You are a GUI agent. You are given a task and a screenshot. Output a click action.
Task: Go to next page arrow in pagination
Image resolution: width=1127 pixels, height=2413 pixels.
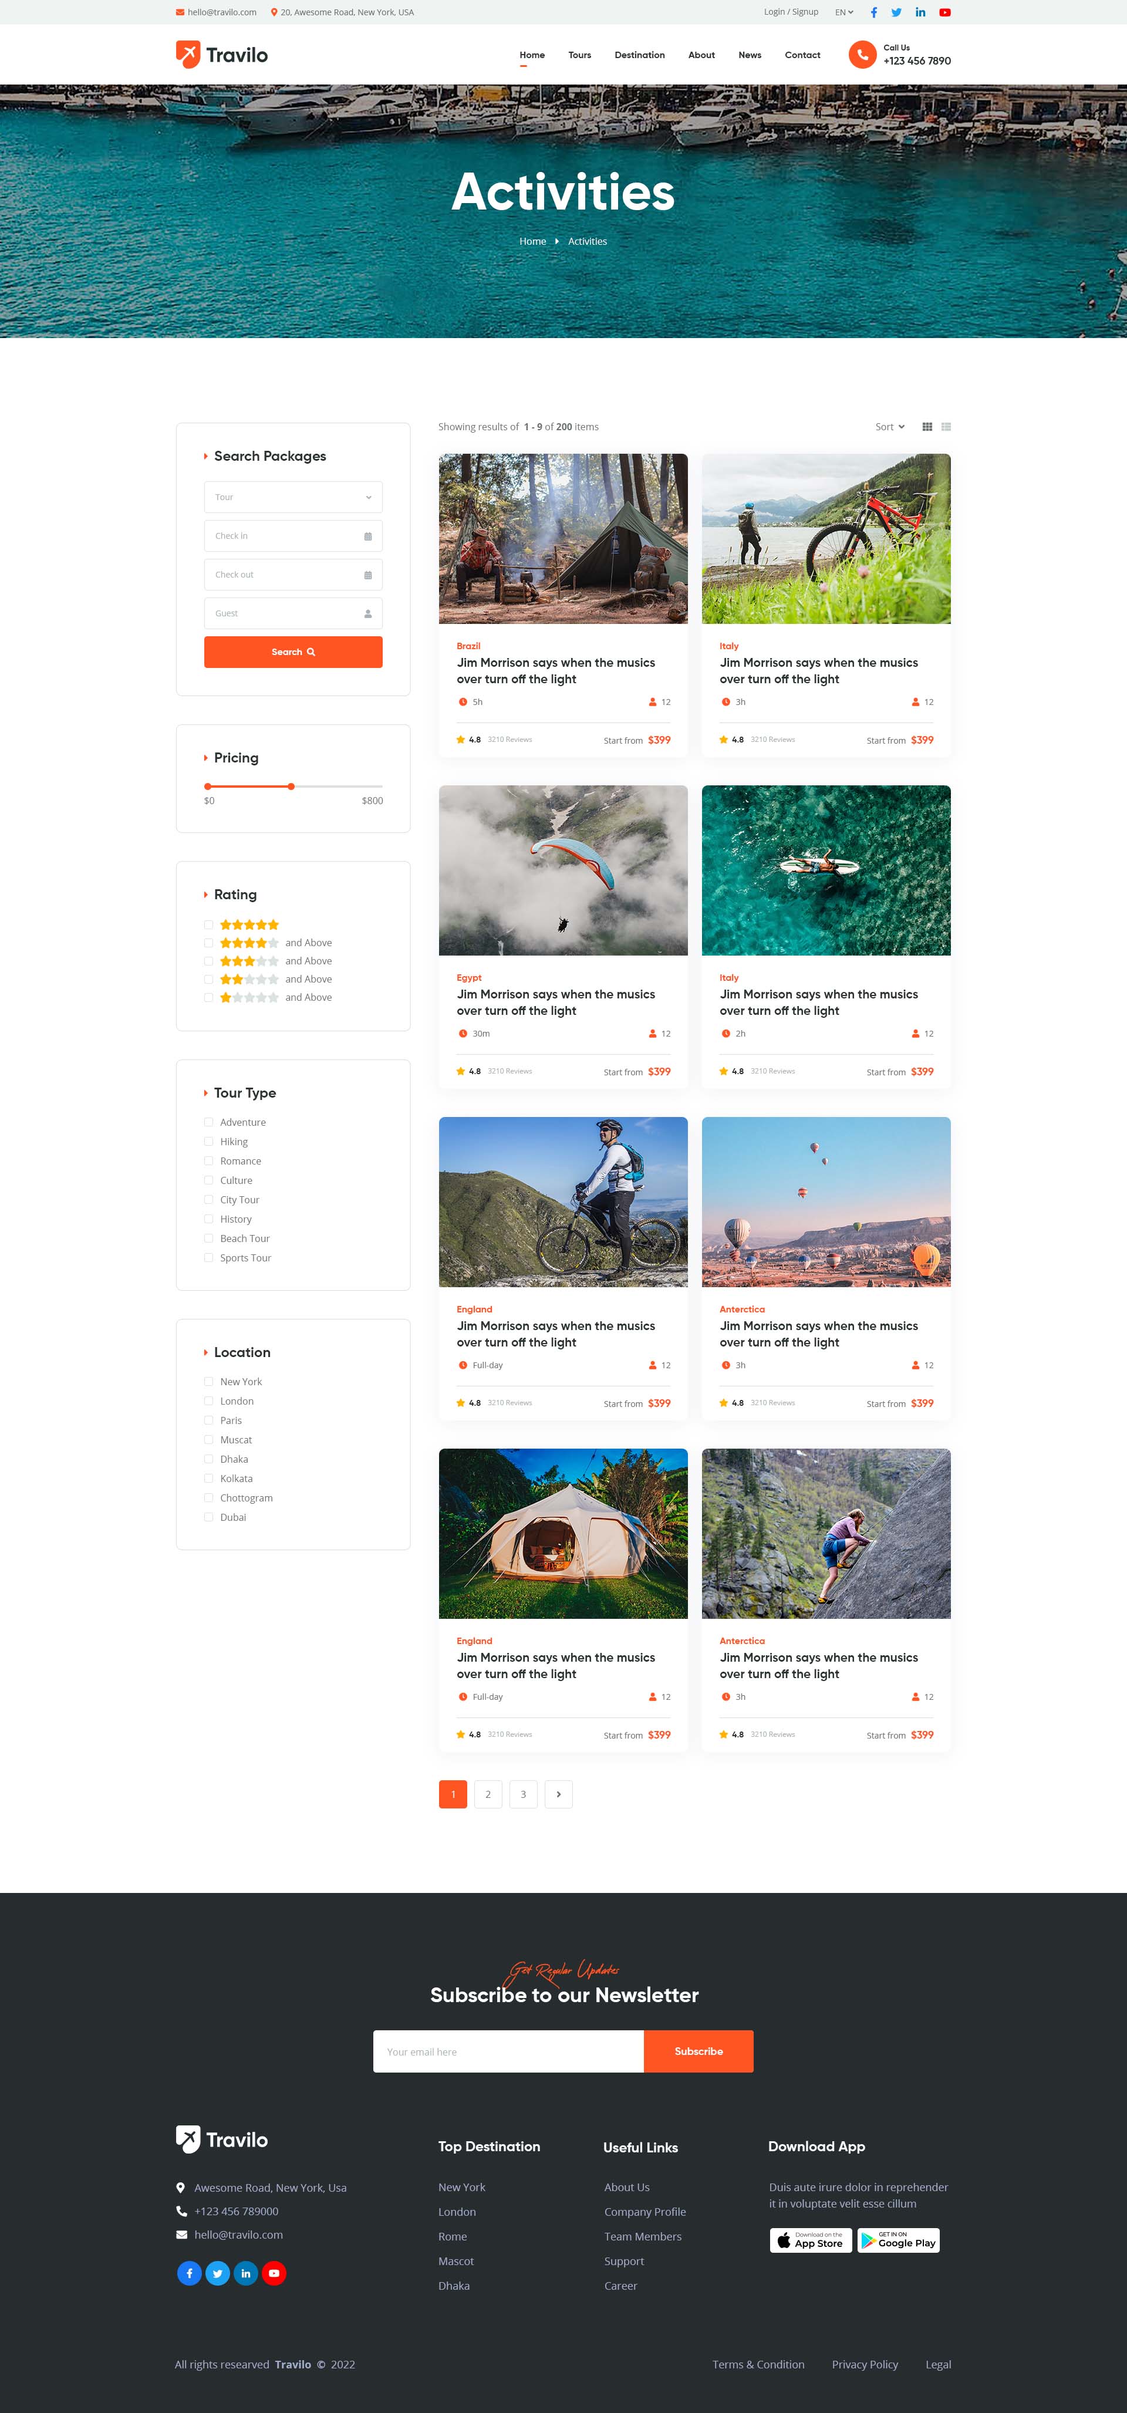coord(558,1794)
